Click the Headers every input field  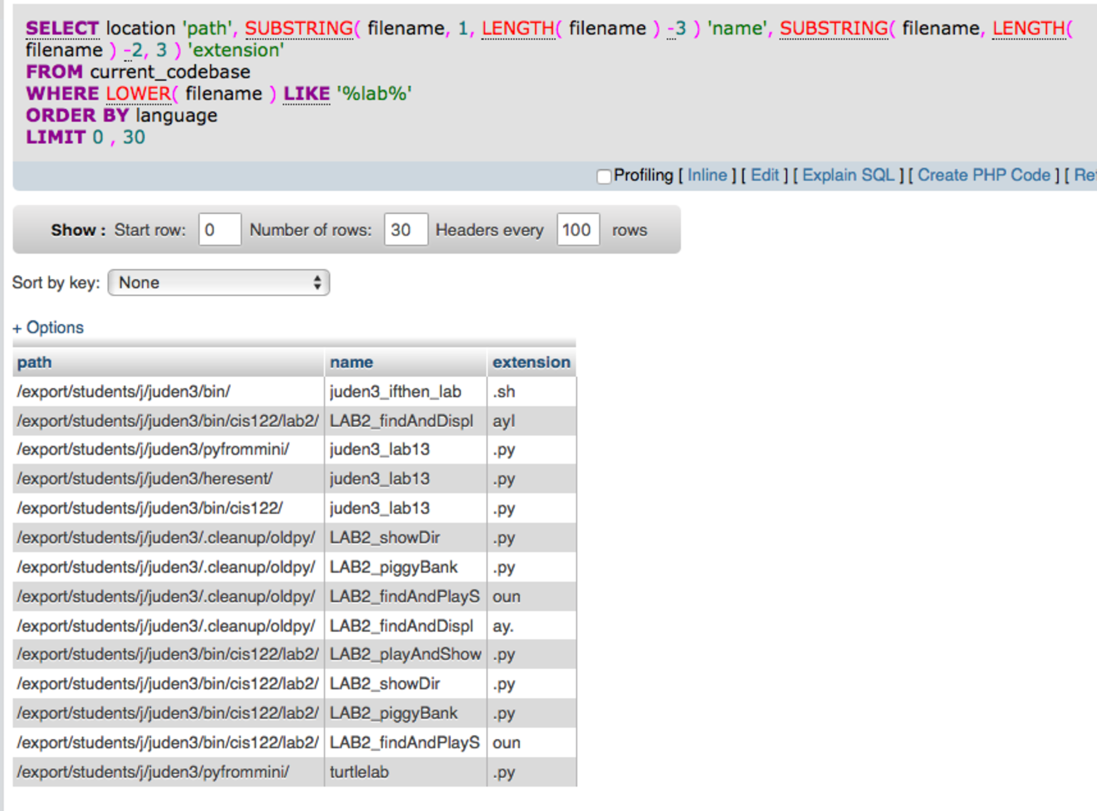click(x=577, y=230)
